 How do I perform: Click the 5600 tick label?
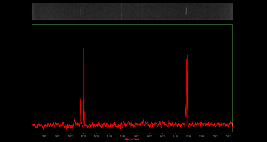[123, 136]
